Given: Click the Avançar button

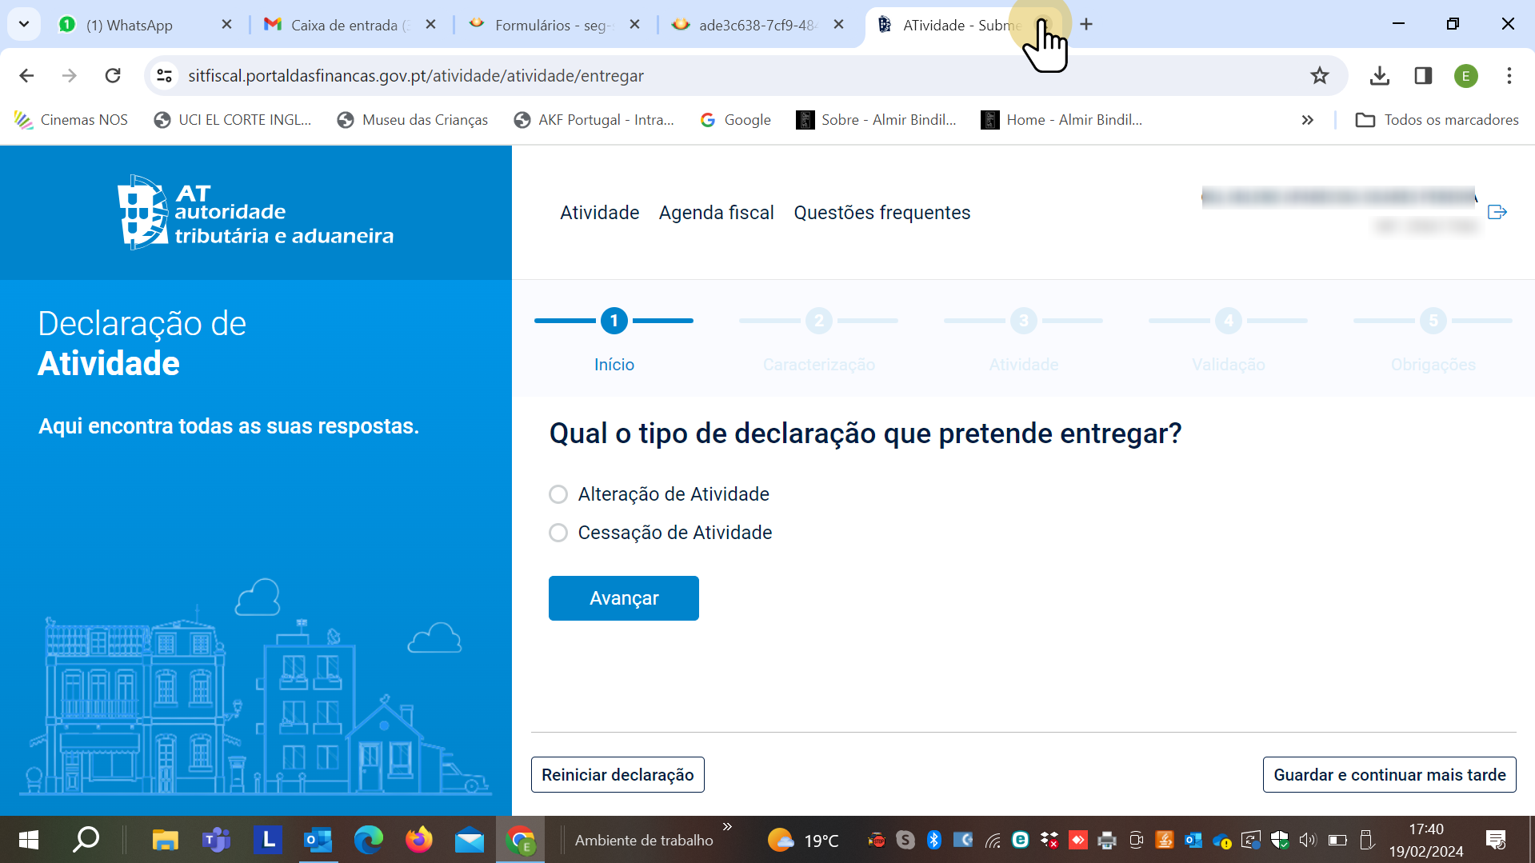Looking at the screenshot, I should click(623, 598).
